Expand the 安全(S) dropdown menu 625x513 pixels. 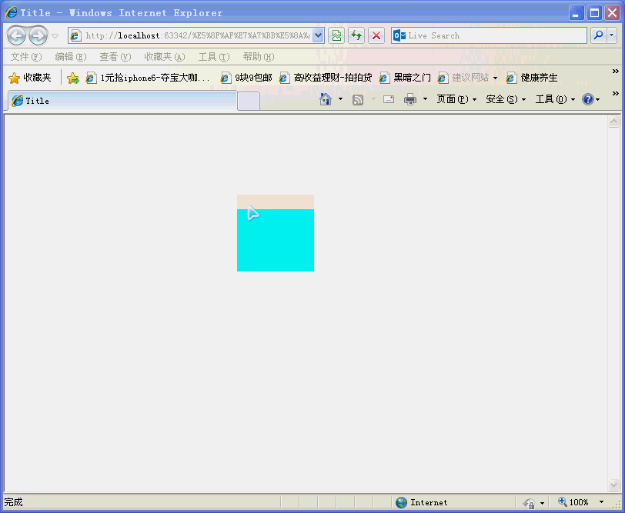tap(501, 98)
